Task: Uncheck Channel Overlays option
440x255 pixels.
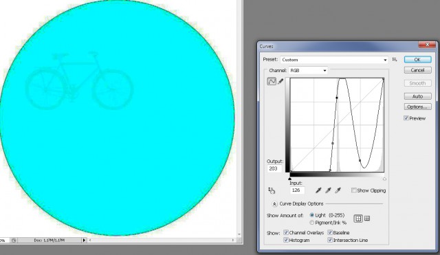Action: 286,232
